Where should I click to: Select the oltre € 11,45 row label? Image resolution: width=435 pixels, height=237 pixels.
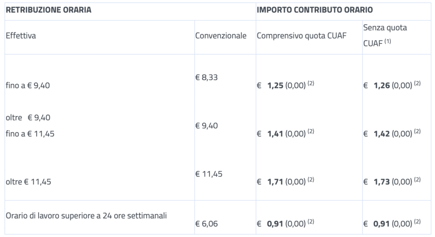pos(28,182)
